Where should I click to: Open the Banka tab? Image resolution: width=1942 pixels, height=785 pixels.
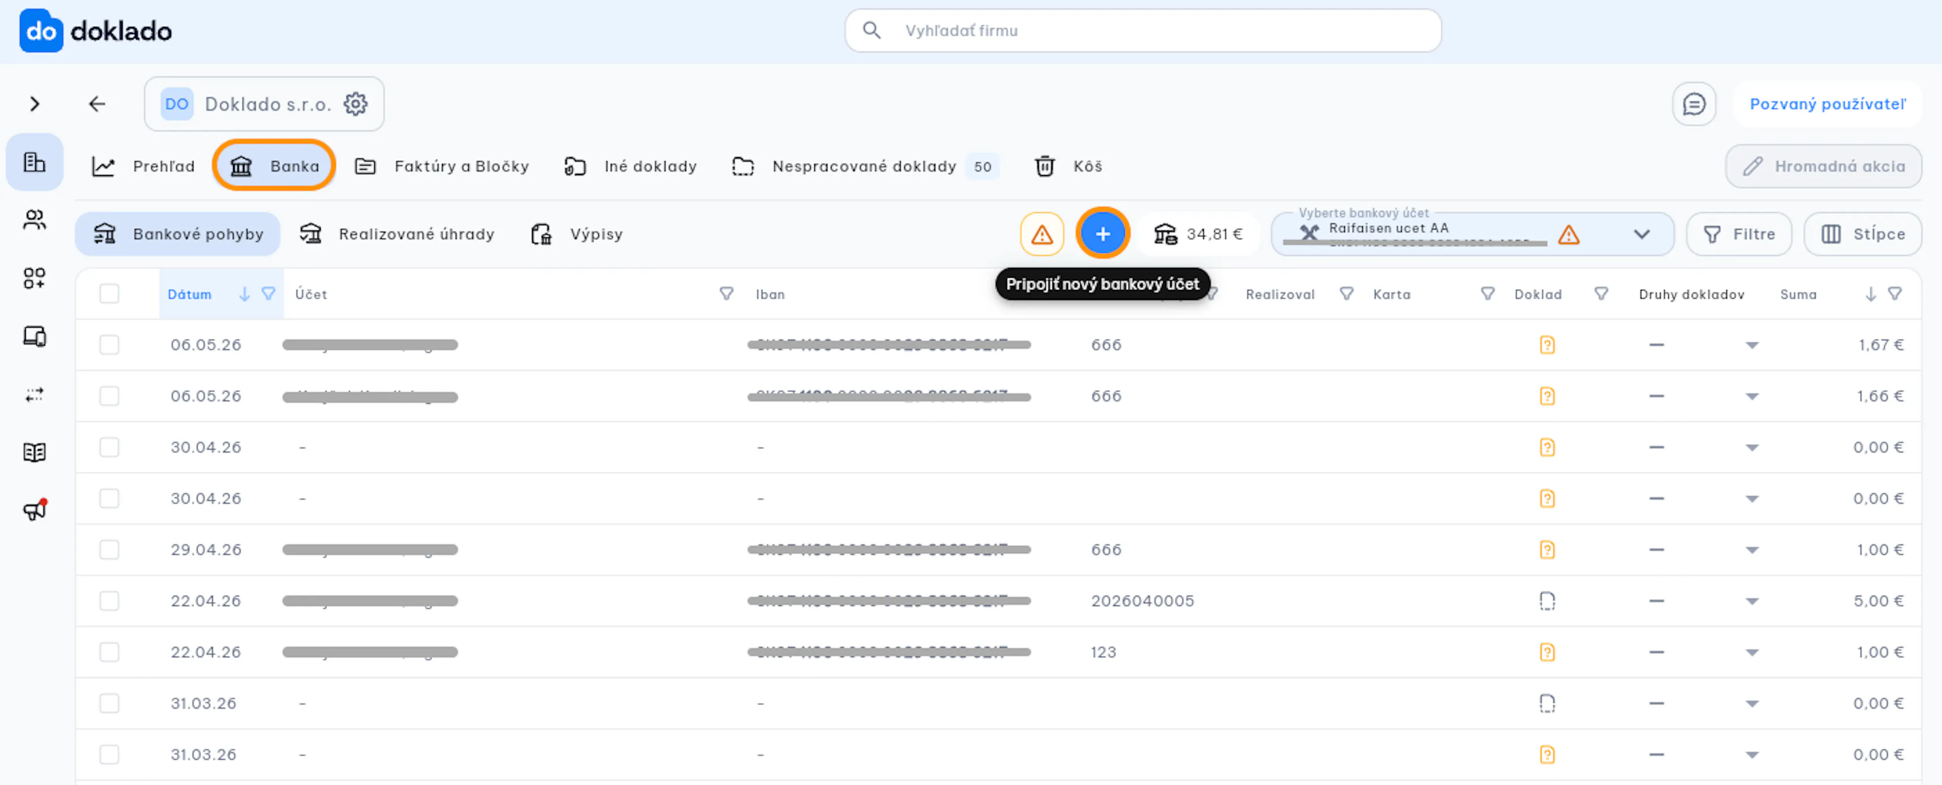pos(275,166)
